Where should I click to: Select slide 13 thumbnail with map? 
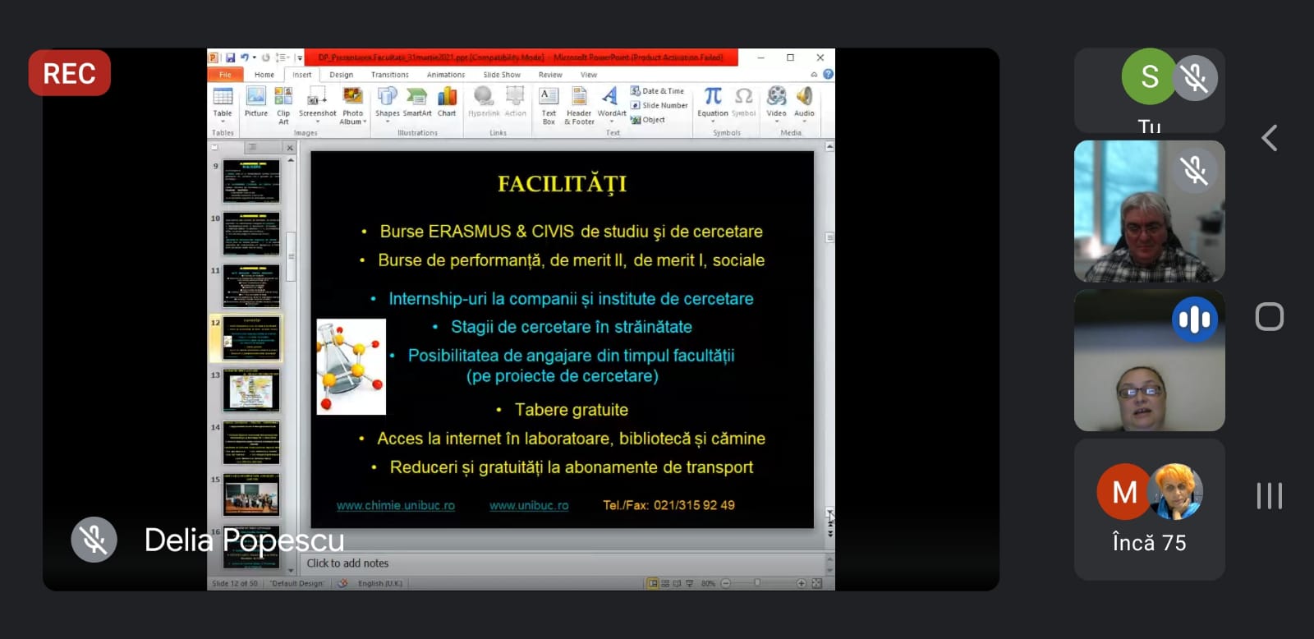(251, 390)
